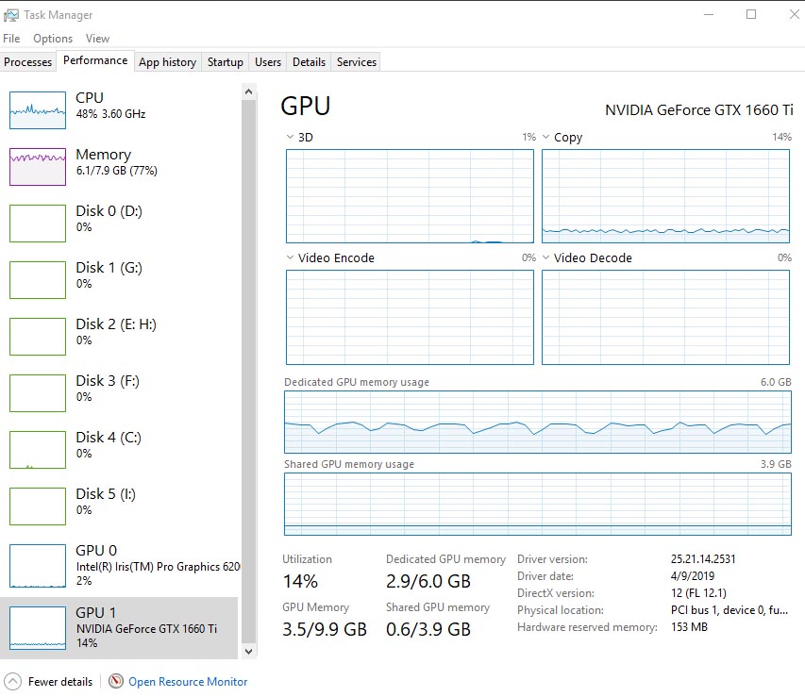Click the Dedicated GPU memory usage graph

pos(538,422)
